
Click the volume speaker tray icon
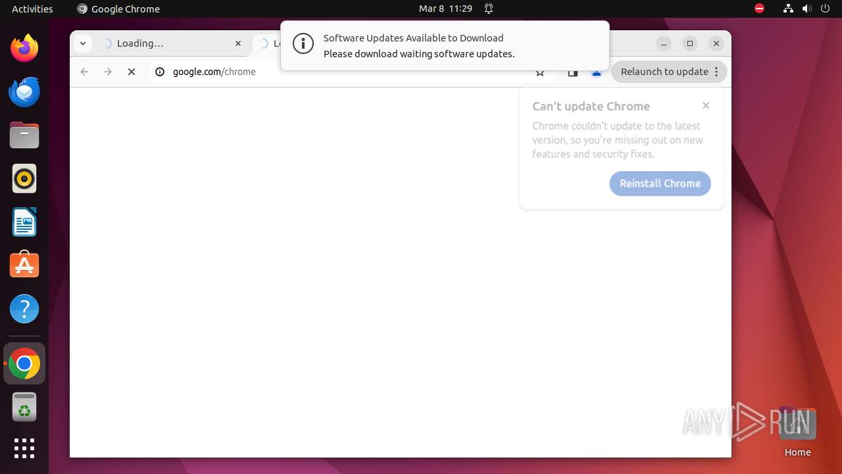[x=806, y=9]
